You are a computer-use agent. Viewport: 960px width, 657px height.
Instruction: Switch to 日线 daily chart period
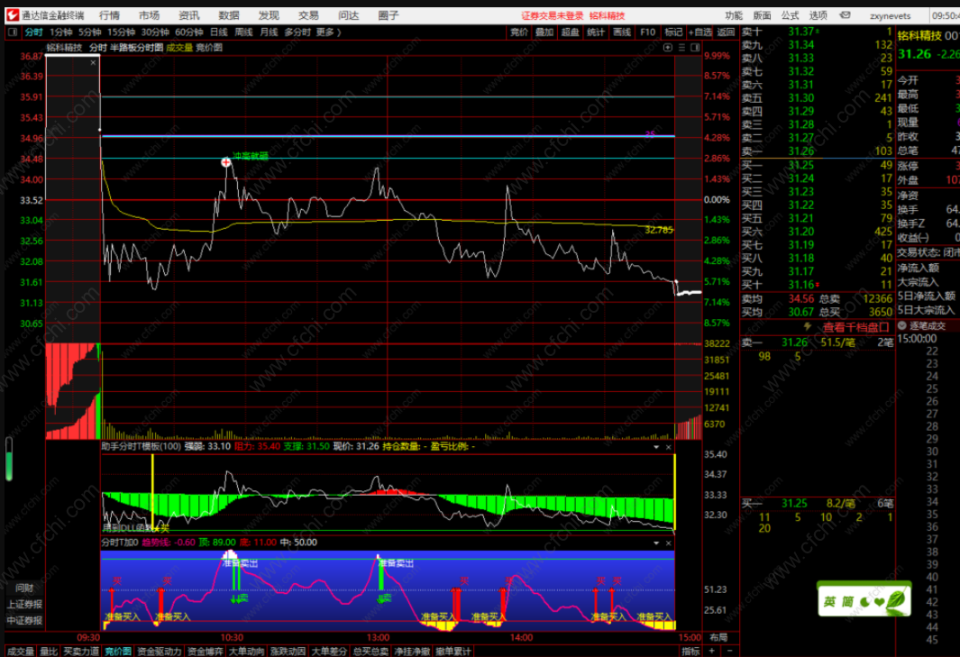[218, 32]
